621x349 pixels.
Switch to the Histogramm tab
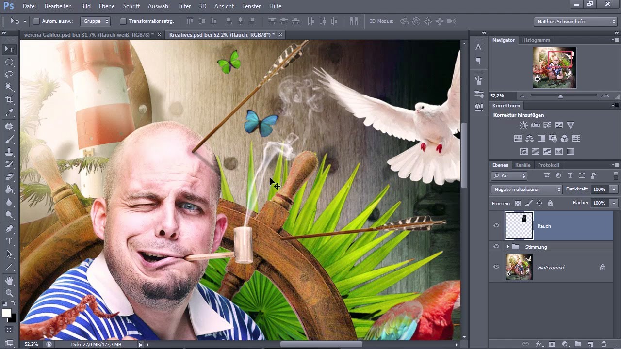[536, 40]
